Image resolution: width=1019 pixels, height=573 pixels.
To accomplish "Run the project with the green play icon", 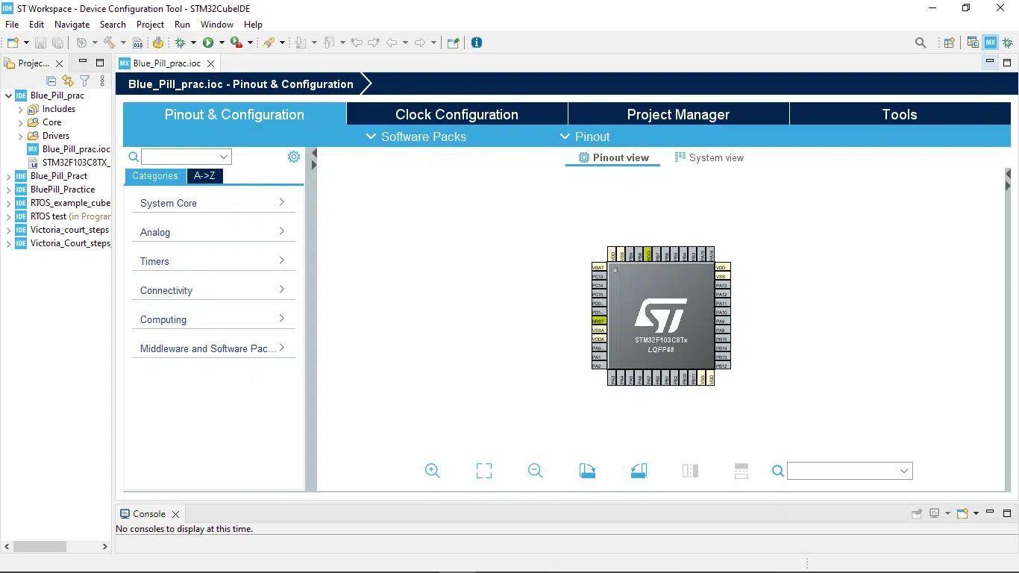I will coord(208,43).
